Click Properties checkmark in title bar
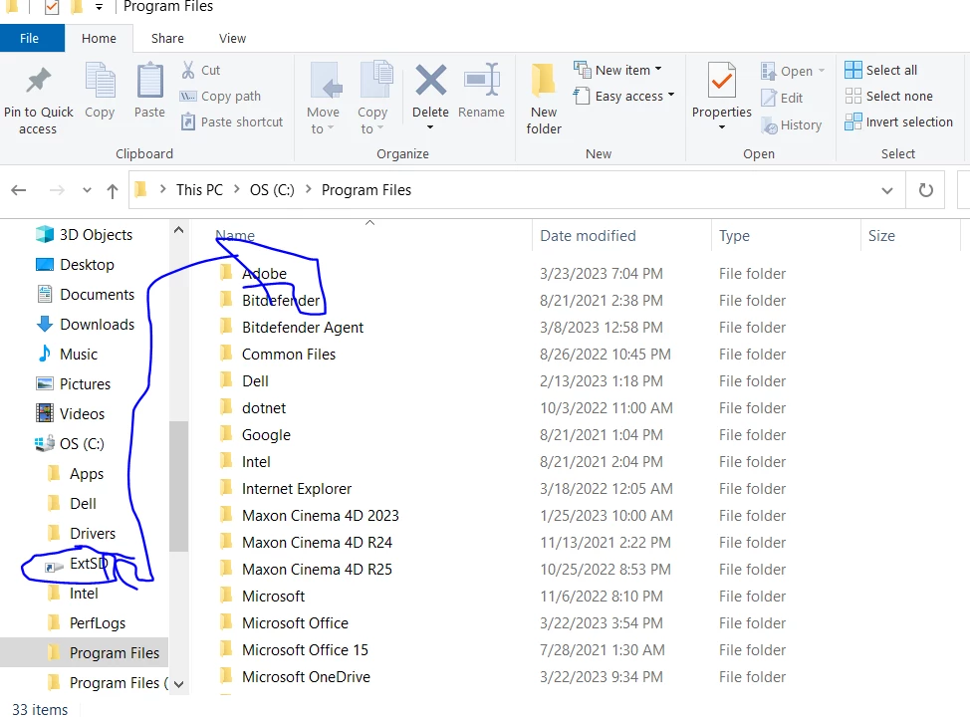Screen dimensions: 970x721 pyautogui.click(x=52, y=7)
